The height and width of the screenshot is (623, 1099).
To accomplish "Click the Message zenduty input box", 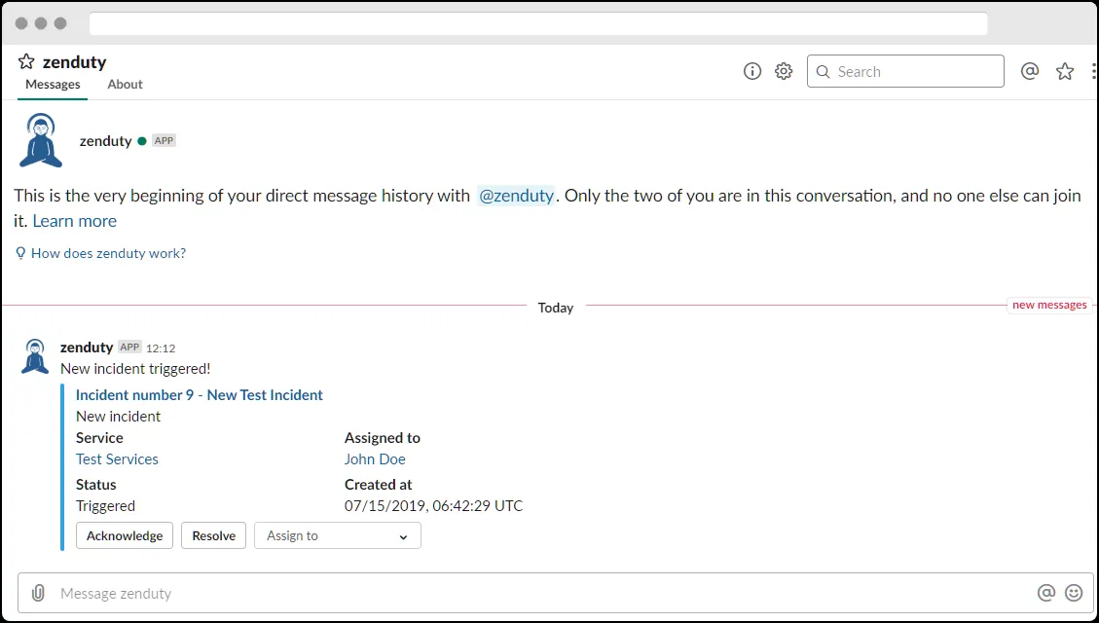I will click(555, 594).
